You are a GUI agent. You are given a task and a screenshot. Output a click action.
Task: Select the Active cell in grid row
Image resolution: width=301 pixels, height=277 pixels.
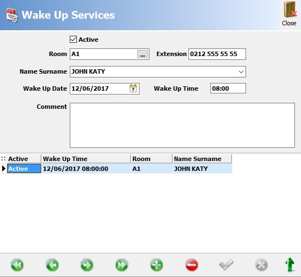[24, 169]
